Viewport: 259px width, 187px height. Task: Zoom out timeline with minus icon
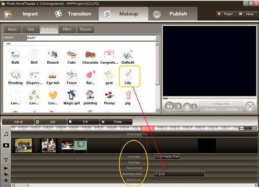(241, 128)
